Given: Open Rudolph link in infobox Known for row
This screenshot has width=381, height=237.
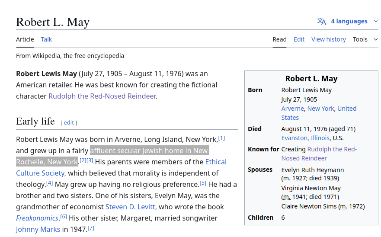Looking at the screenshot, I should [319, 154].
